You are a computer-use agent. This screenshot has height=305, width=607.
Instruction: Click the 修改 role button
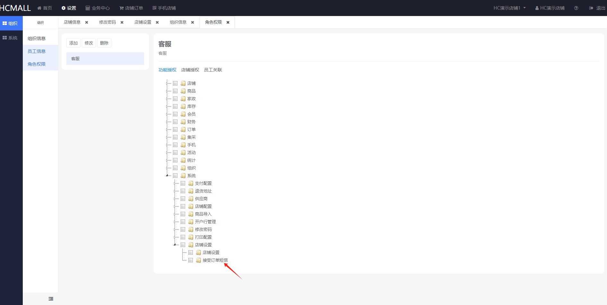pyautogui.click(x=89, y=43)
